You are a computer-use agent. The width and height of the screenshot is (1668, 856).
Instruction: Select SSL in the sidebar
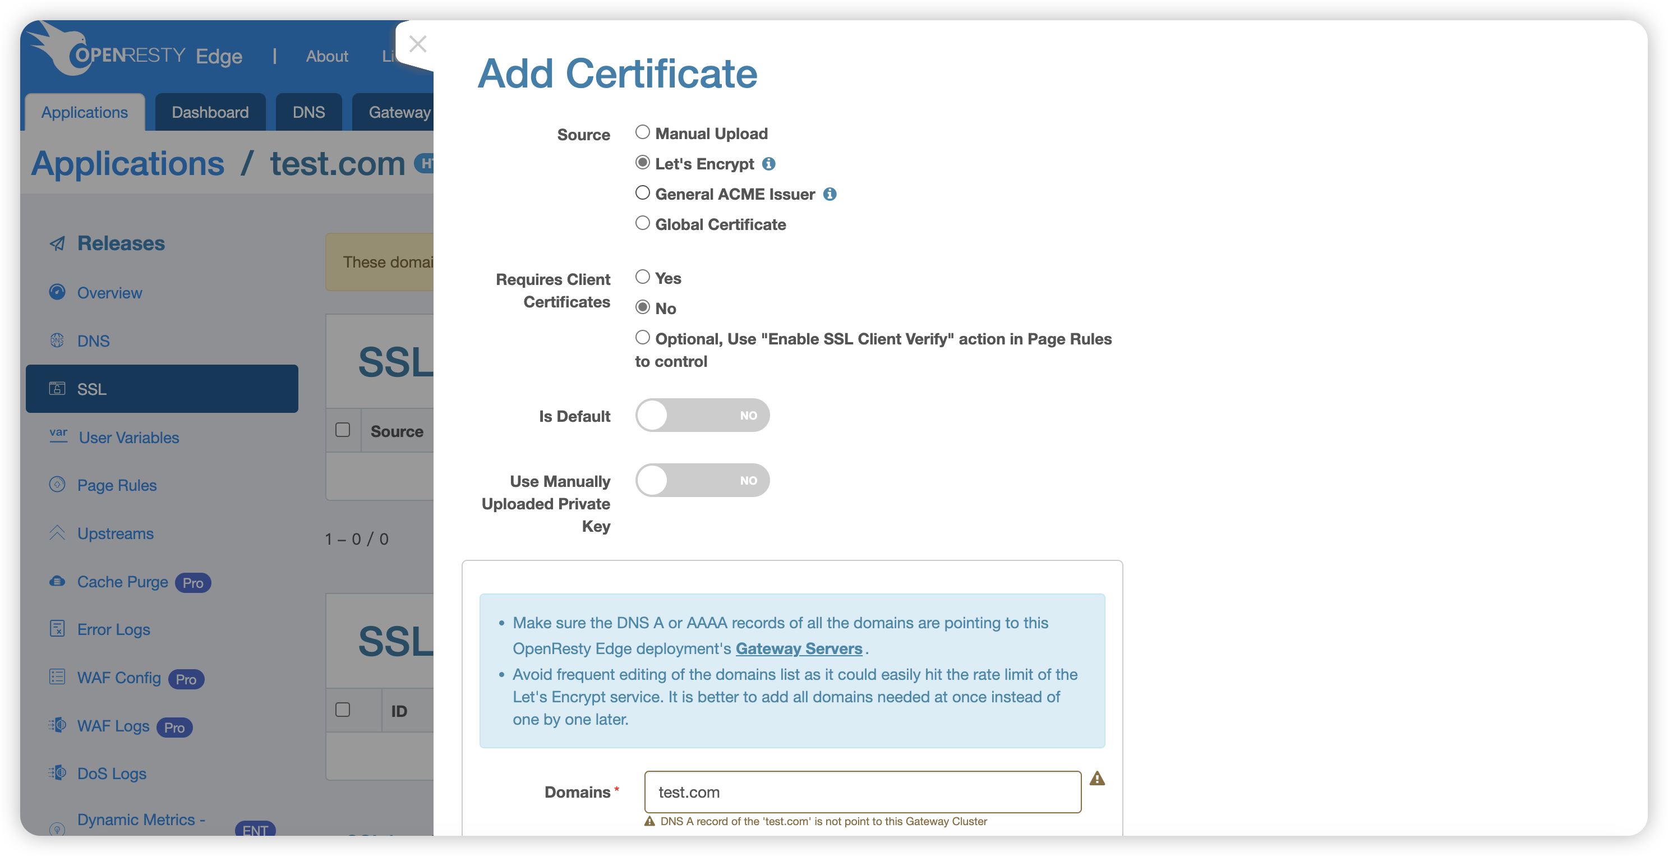(162, 389)
